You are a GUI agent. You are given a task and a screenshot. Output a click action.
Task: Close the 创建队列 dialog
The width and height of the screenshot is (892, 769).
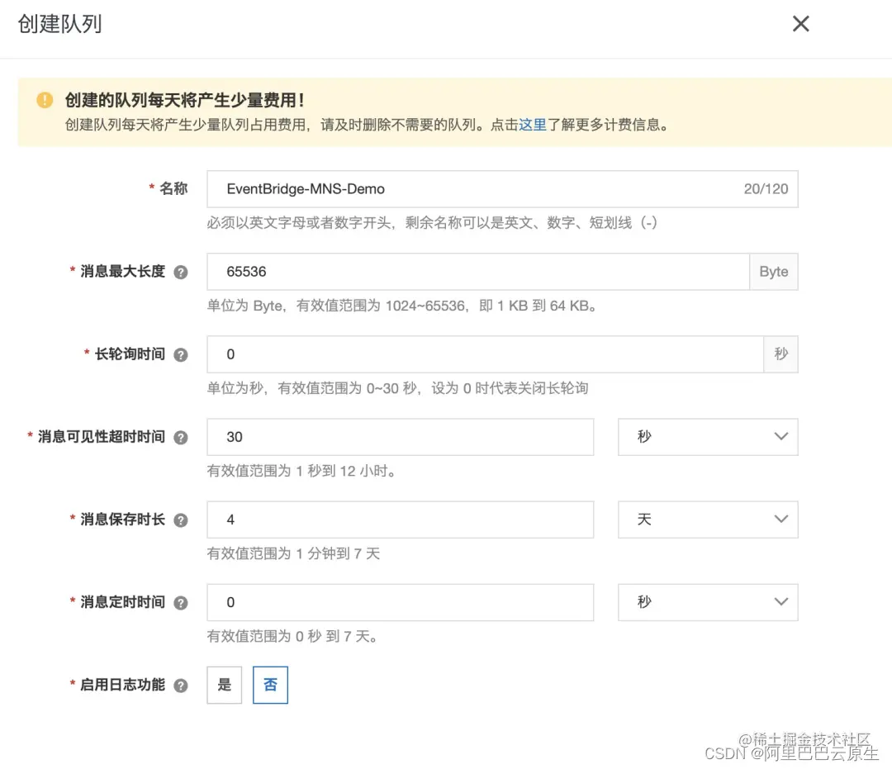(799, 23)
